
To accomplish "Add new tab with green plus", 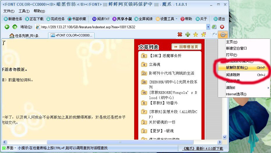I will pos(188,34).
